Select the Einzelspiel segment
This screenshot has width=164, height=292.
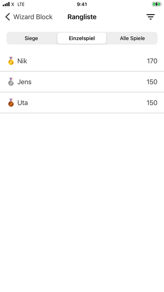coord(82,38)
